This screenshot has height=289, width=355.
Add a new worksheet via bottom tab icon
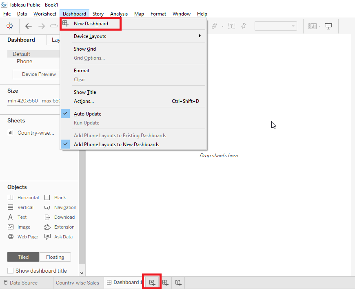coord(152,282)
